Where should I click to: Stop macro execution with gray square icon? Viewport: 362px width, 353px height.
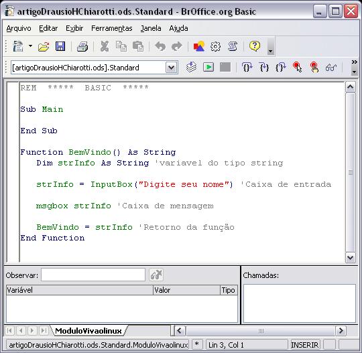pyautogui.click(x=225, y=68)
